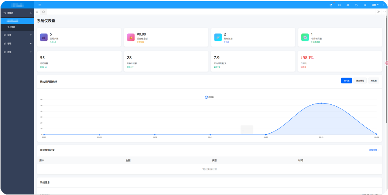The image size is (388, 195).
Task: Click the home icon beside 控制台
Action: click(5, 13)
